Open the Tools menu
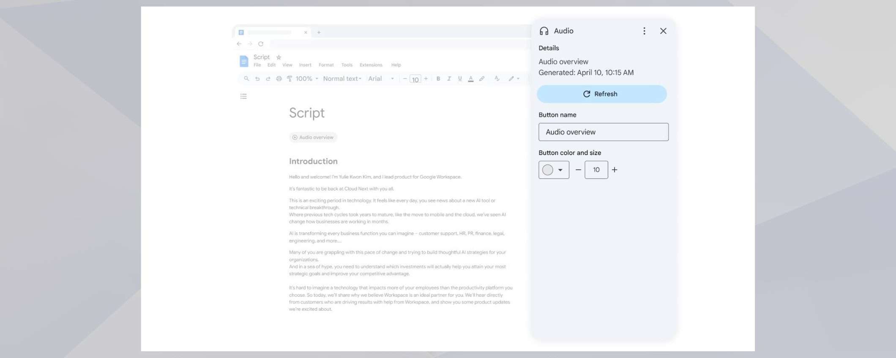Viewport: 896px width, 358px height. tap(347, 65)
